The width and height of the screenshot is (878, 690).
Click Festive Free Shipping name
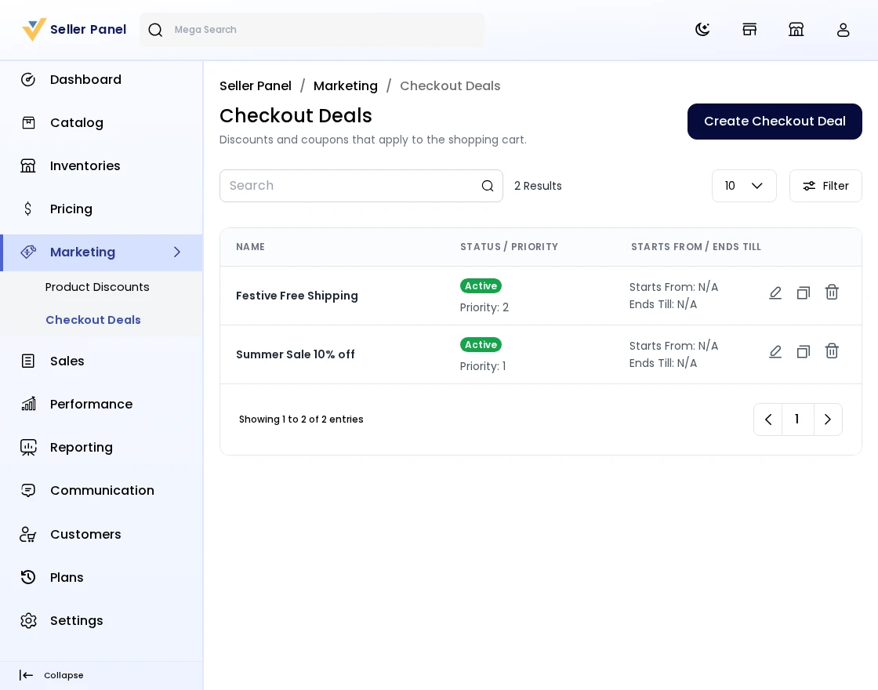[x=297, y=296]
